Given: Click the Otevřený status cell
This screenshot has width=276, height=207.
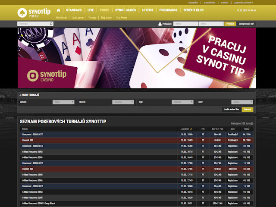Looking at the screenshot, I should 232,169.
